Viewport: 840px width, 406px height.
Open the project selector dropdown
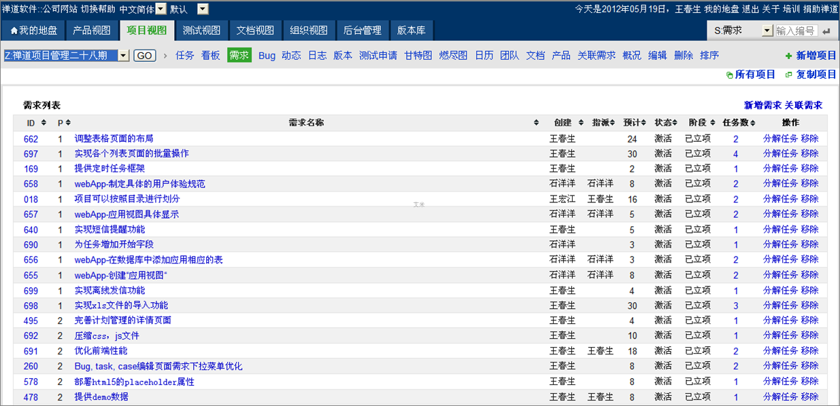pos(123,56)
